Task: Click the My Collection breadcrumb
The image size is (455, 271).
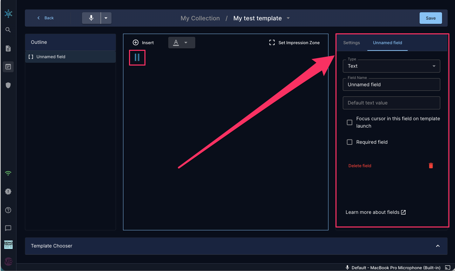Action: (x=200, y=18)
